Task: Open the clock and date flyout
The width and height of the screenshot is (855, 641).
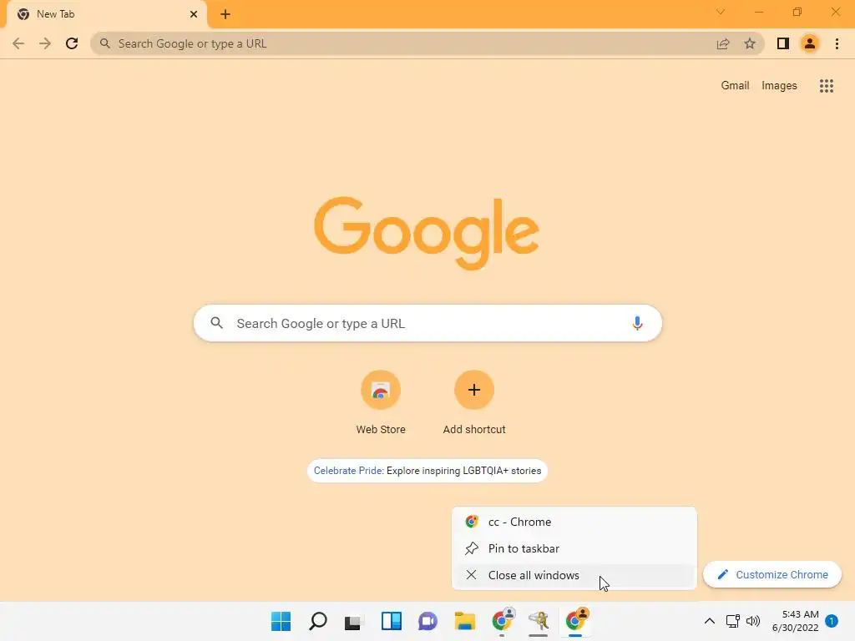Action: (x=795, y=621)
